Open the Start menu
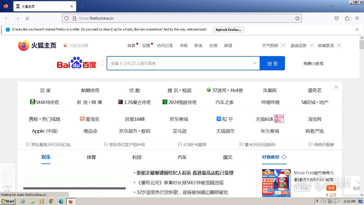 point(8,201)
